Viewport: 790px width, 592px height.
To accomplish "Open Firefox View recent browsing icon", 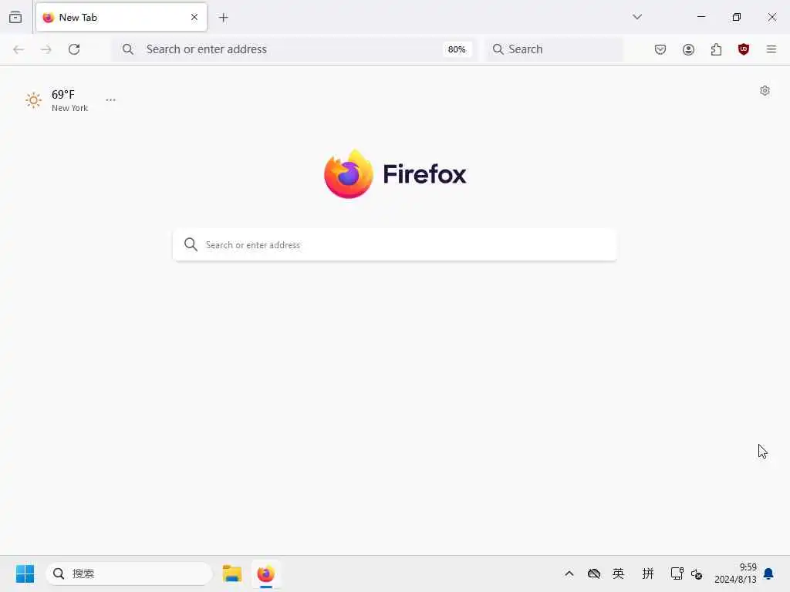I will click(x=15, y=17).
